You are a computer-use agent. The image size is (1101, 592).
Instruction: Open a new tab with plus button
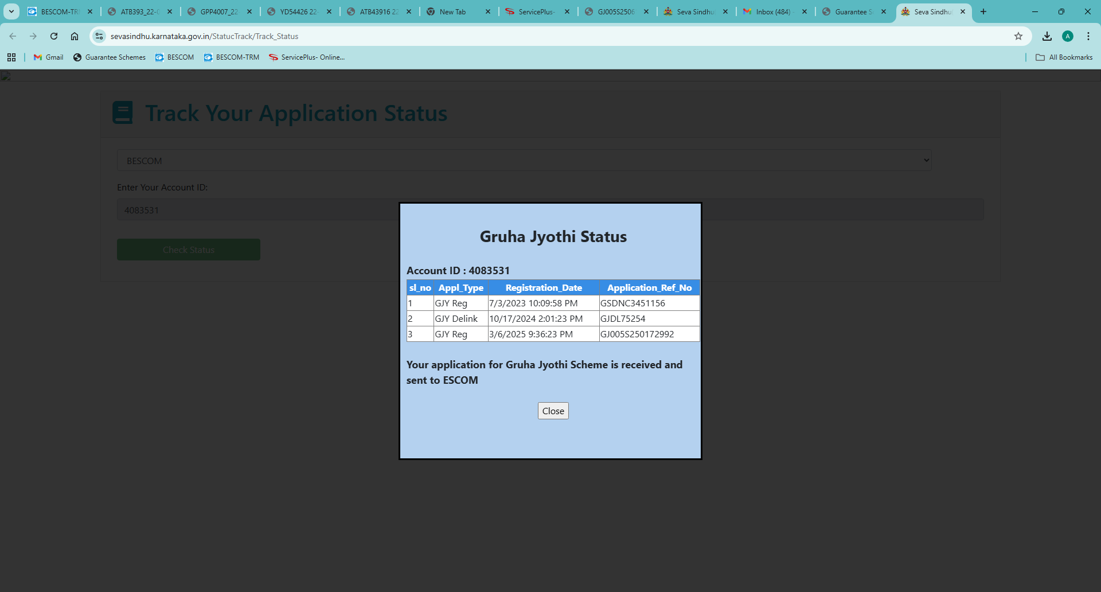(983, 11)
